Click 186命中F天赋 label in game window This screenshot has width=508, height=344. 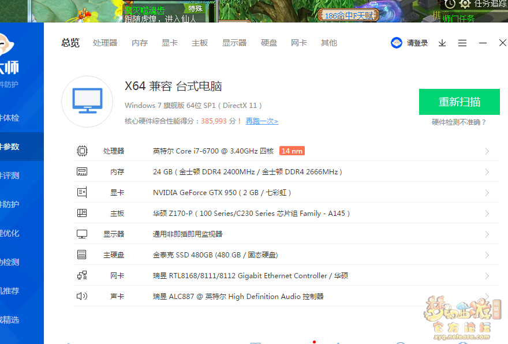[349, 16]
